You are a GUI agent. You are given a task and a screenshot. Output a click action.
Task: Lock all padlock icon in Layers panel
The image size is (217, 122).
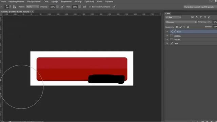188,27
